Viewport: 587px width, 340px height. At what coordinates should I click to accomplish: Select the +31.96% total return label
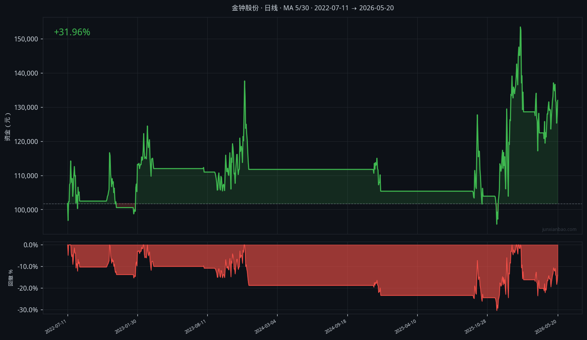pyautogui.click(x=72, y=32)
